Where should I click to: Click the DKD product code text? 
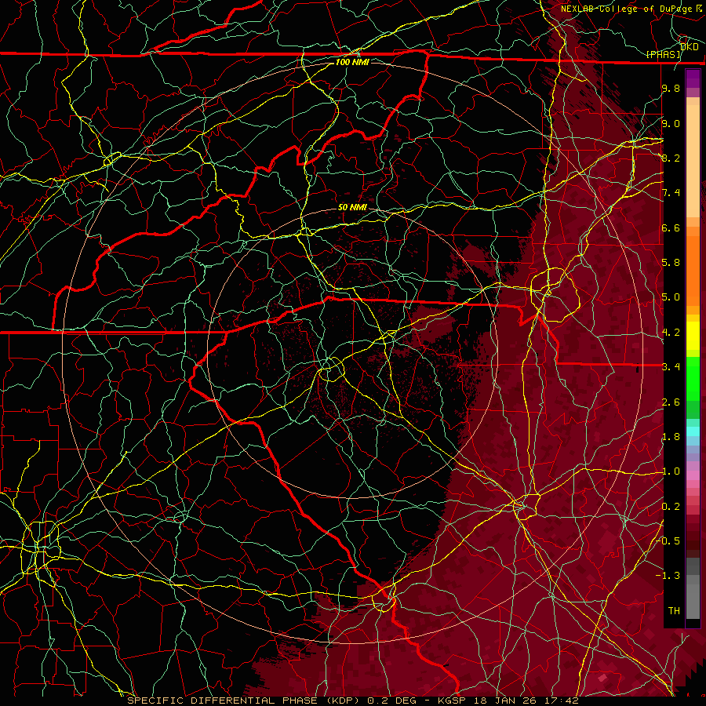690,47
